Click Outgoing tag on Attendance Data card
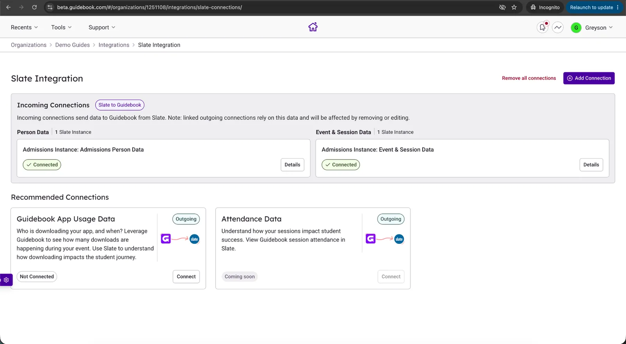 pos(391,219)
